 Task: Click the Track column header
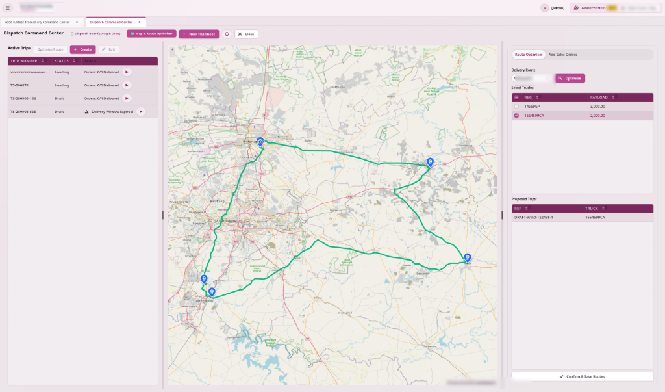pos(90,61)
